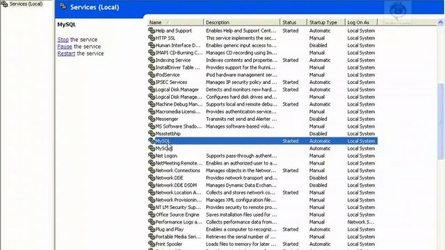This screenshot has height=250, width=445.
Task: Click 'Manages XML configuration file…' description
Action: pos(241,200)
